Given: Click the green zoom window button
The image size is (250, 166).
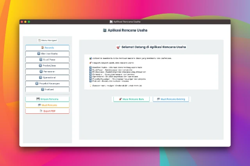Looking at the screenshot, I should click(x=29, y=21).
